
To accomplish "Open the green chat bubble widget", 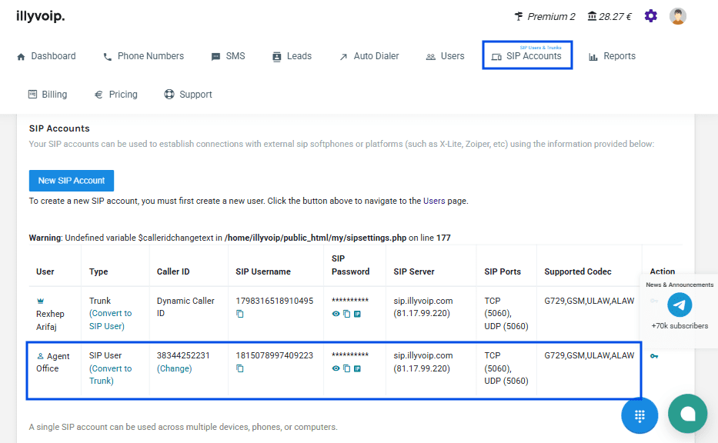I will tap(687, 414).
